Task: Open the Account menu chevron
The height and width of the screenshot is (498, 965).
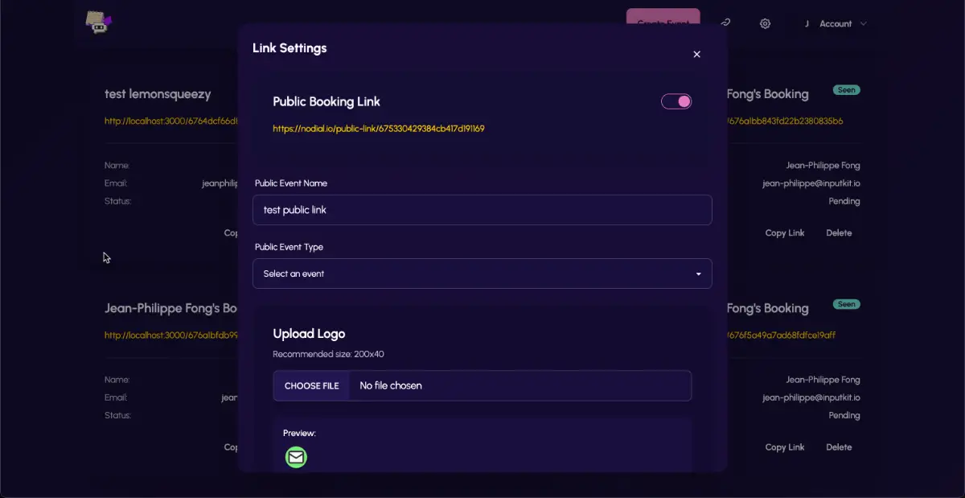Action: pos(864,24)
